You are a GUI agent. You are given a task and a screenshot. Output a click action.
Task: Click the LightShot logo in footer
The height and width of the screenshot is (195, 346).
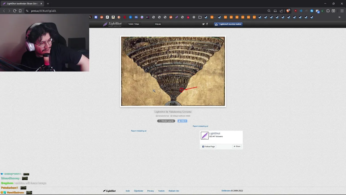pyautogui.click(x=109, y=191)
